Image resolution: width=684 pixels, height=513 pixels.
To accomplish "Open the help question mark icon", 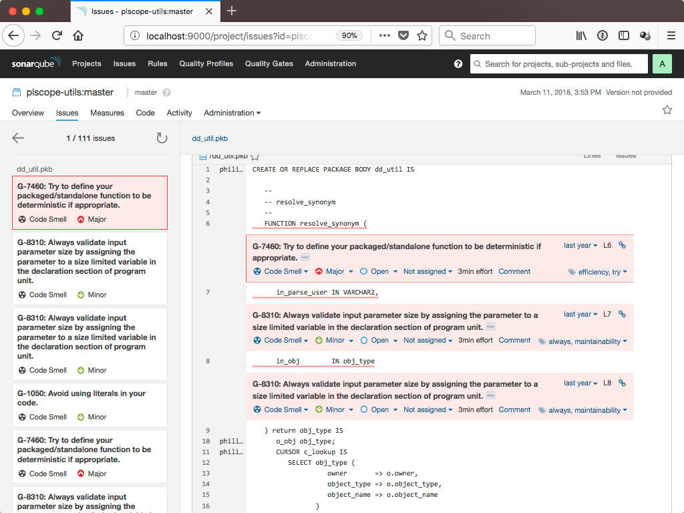I will 458,64.
